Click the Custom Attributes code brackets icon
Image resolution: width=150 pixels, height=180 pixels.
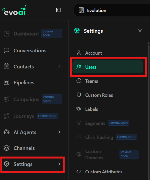[79, 172]
